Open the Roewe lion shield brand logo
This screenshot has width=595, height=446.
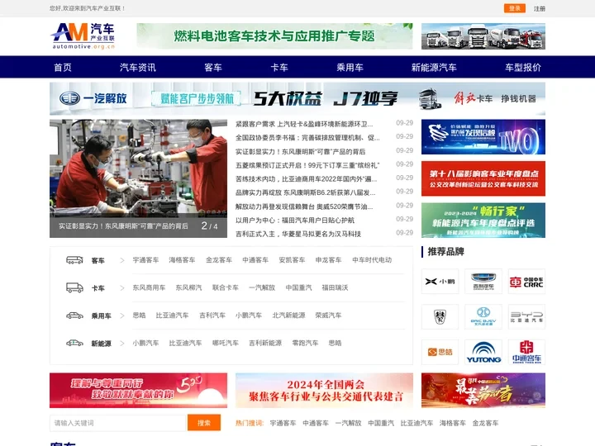(x=440, y=316)
